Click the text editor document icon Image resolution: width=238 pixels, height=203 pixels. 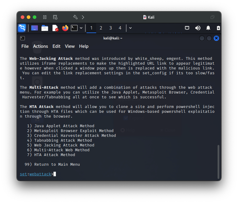click(x=55, y=28)
